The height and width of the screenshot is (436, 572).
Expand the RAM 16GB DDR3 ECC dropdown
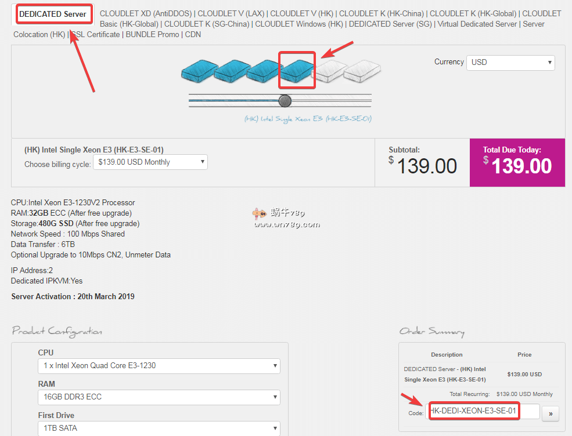[159, 397]
